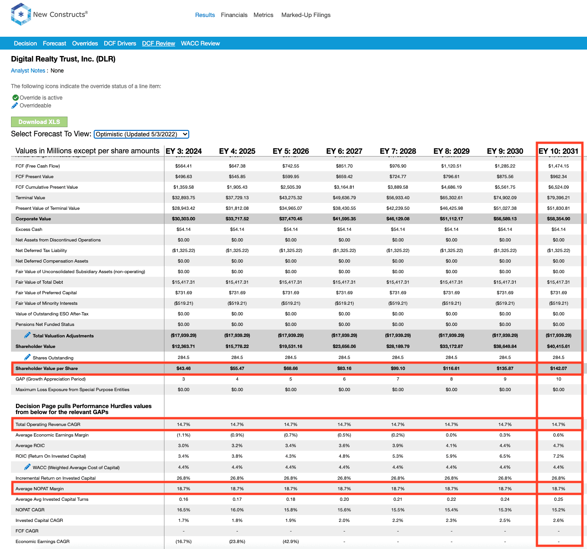
Task: Click the pencil icon beside WACC row
Action: click(28, 467)
